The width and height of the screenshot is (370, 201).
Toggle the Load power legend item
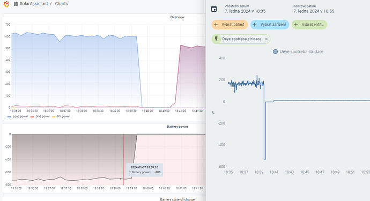[18, 117]
